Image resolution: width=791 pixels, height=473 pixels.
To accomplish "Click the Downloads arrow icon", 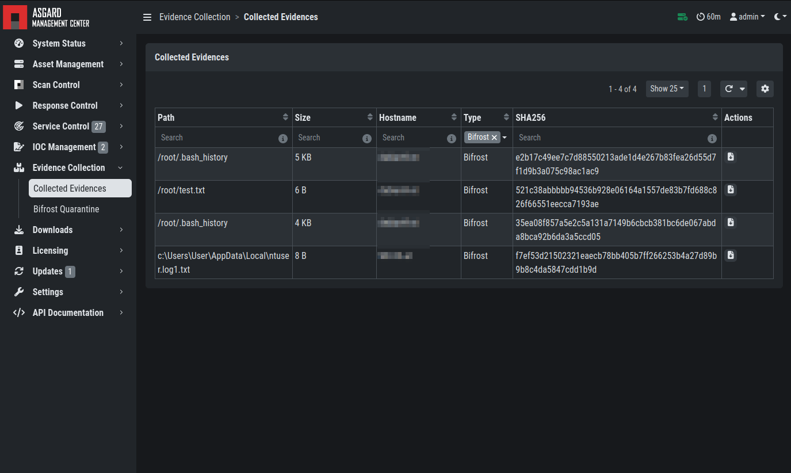I will (x=19, y=230).
